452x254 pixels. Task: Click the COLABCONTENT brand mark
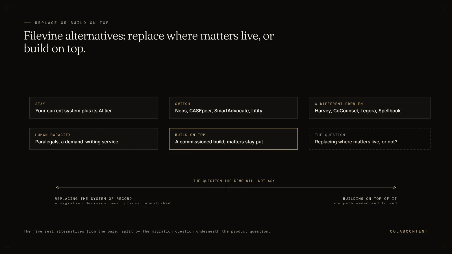[409, 231]
